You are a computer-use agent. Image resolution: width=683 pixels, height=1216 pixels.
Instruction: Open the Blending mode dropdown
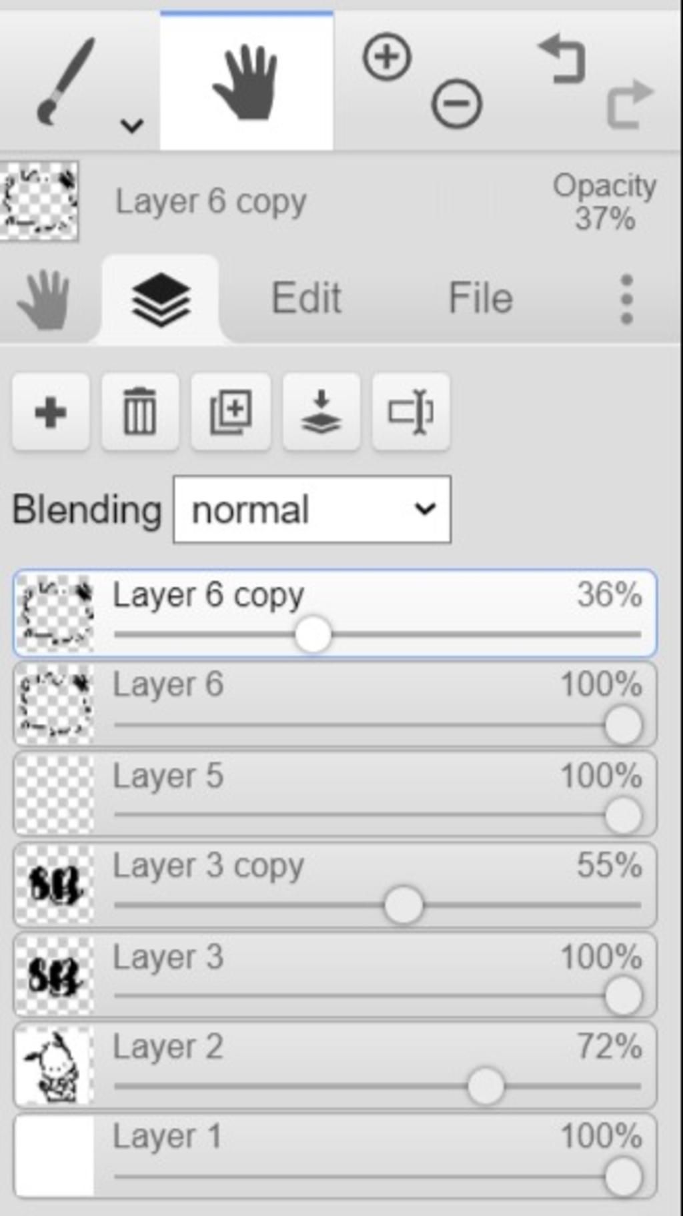312,510
